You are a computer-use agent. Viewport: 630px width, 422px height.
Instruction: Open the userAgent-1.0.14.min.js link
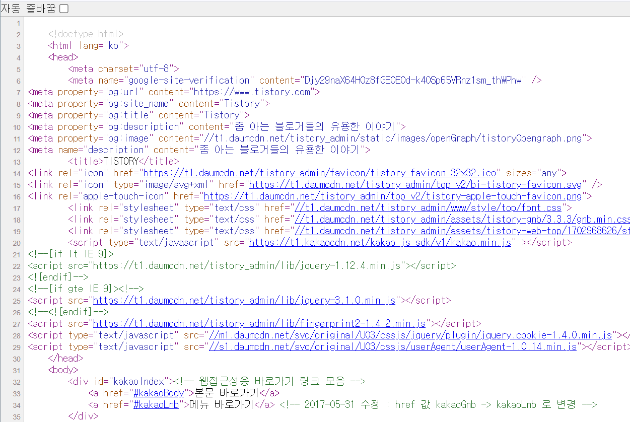pyautogui.click(x=393, y=346)
